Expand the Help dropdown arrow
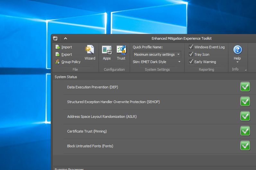This screenshot has width=256, height=170. [x=237, y=62]
